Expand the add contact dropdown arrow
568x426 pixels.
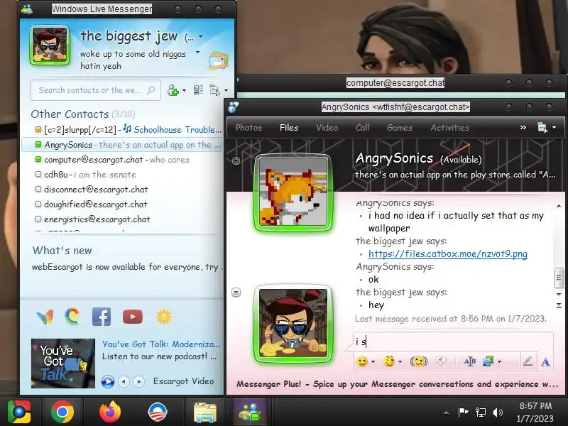(x=185, y=90)
